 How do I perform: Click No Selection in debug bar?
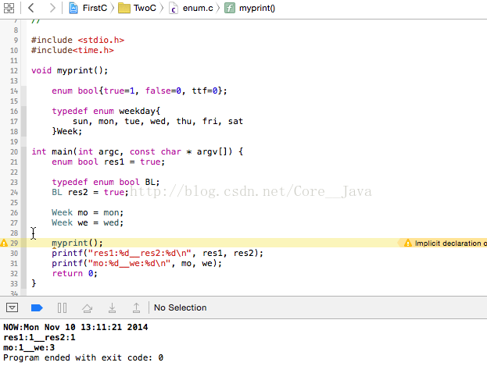tap(180, 307)
